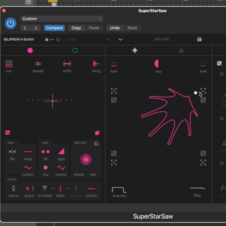
Task: Select the AMP type triangle icon
Action: (61, 152)
